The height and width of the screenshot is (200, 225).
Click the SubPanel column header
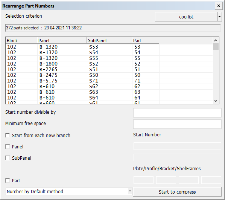pos(109,41)
